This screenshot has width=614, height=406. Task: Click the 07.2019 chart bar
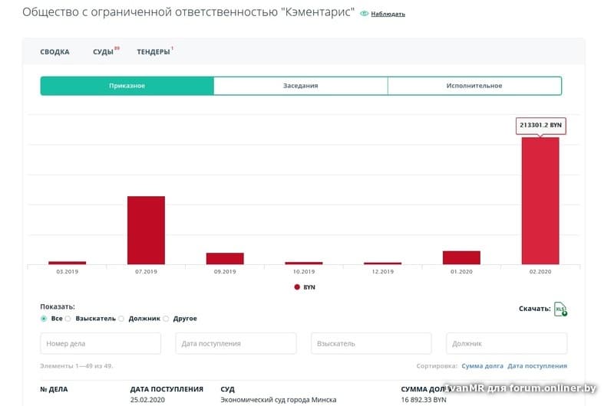pos(146,230)
